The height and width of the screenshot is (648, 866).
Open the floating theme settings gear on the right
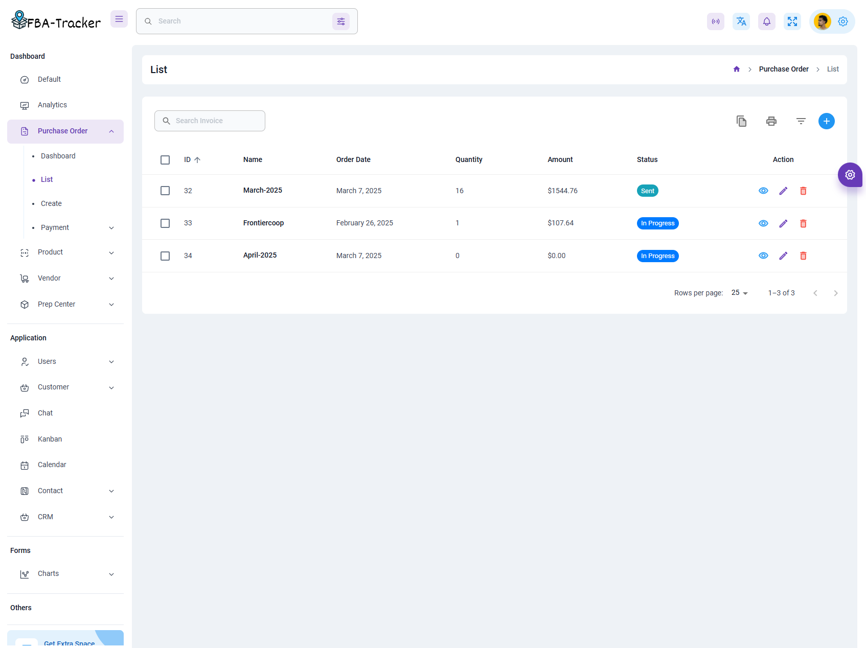click(850, 175)
